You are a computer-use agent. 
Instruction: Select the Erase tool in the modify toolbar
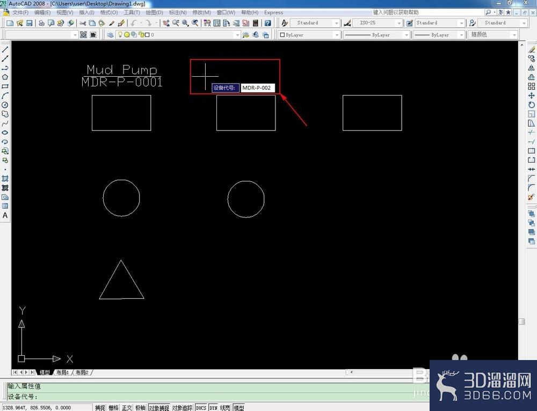531,49
